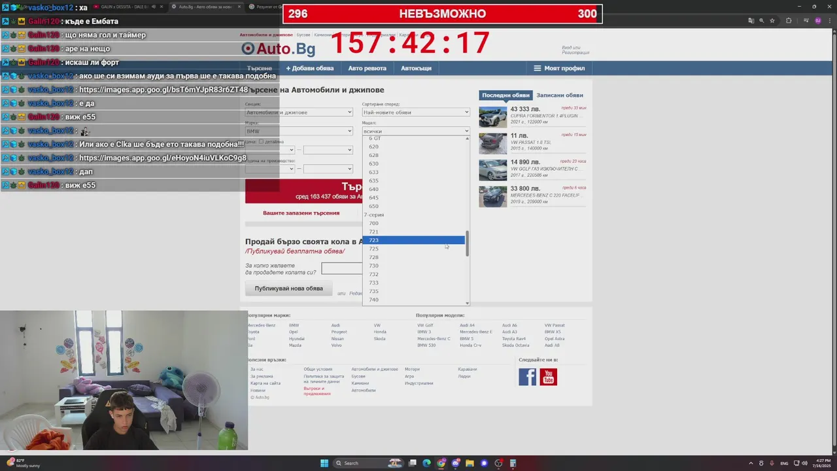Click + Добави обява in navigation bar
Screen dimensions: 837x471
[309, 68]
